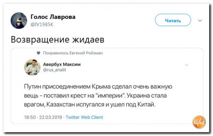Viewport: 213px width, 136px height.
Task: Select the tweet text Возвращение жидаев
Action: [x=57, y=40]
